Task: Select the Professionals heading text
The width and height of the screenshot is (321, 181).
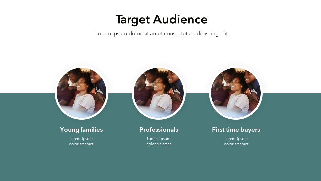Action: click(158, 130)
